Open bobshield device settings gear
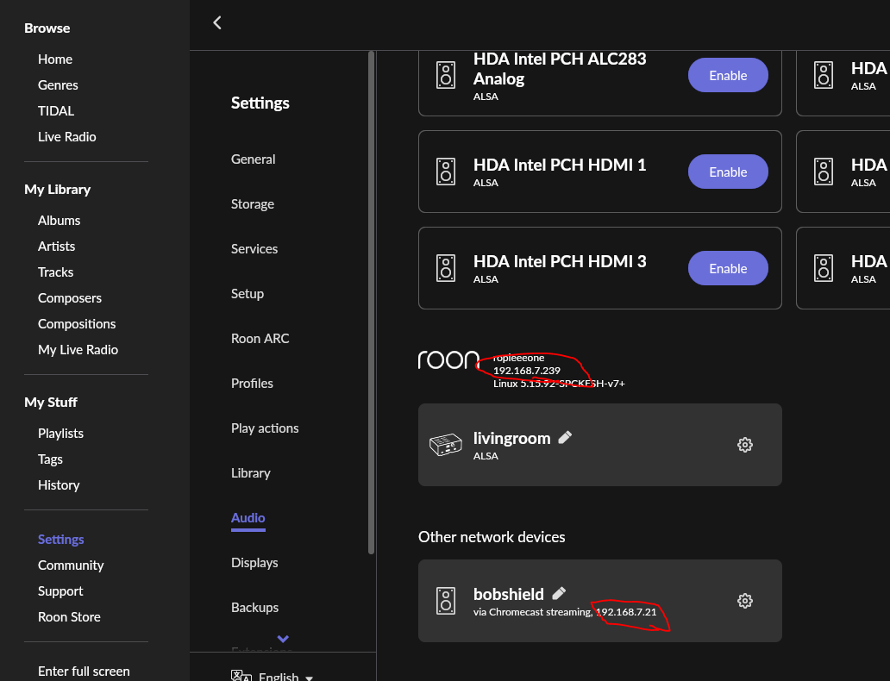This screenshot has width=890, height=681. 745,601
